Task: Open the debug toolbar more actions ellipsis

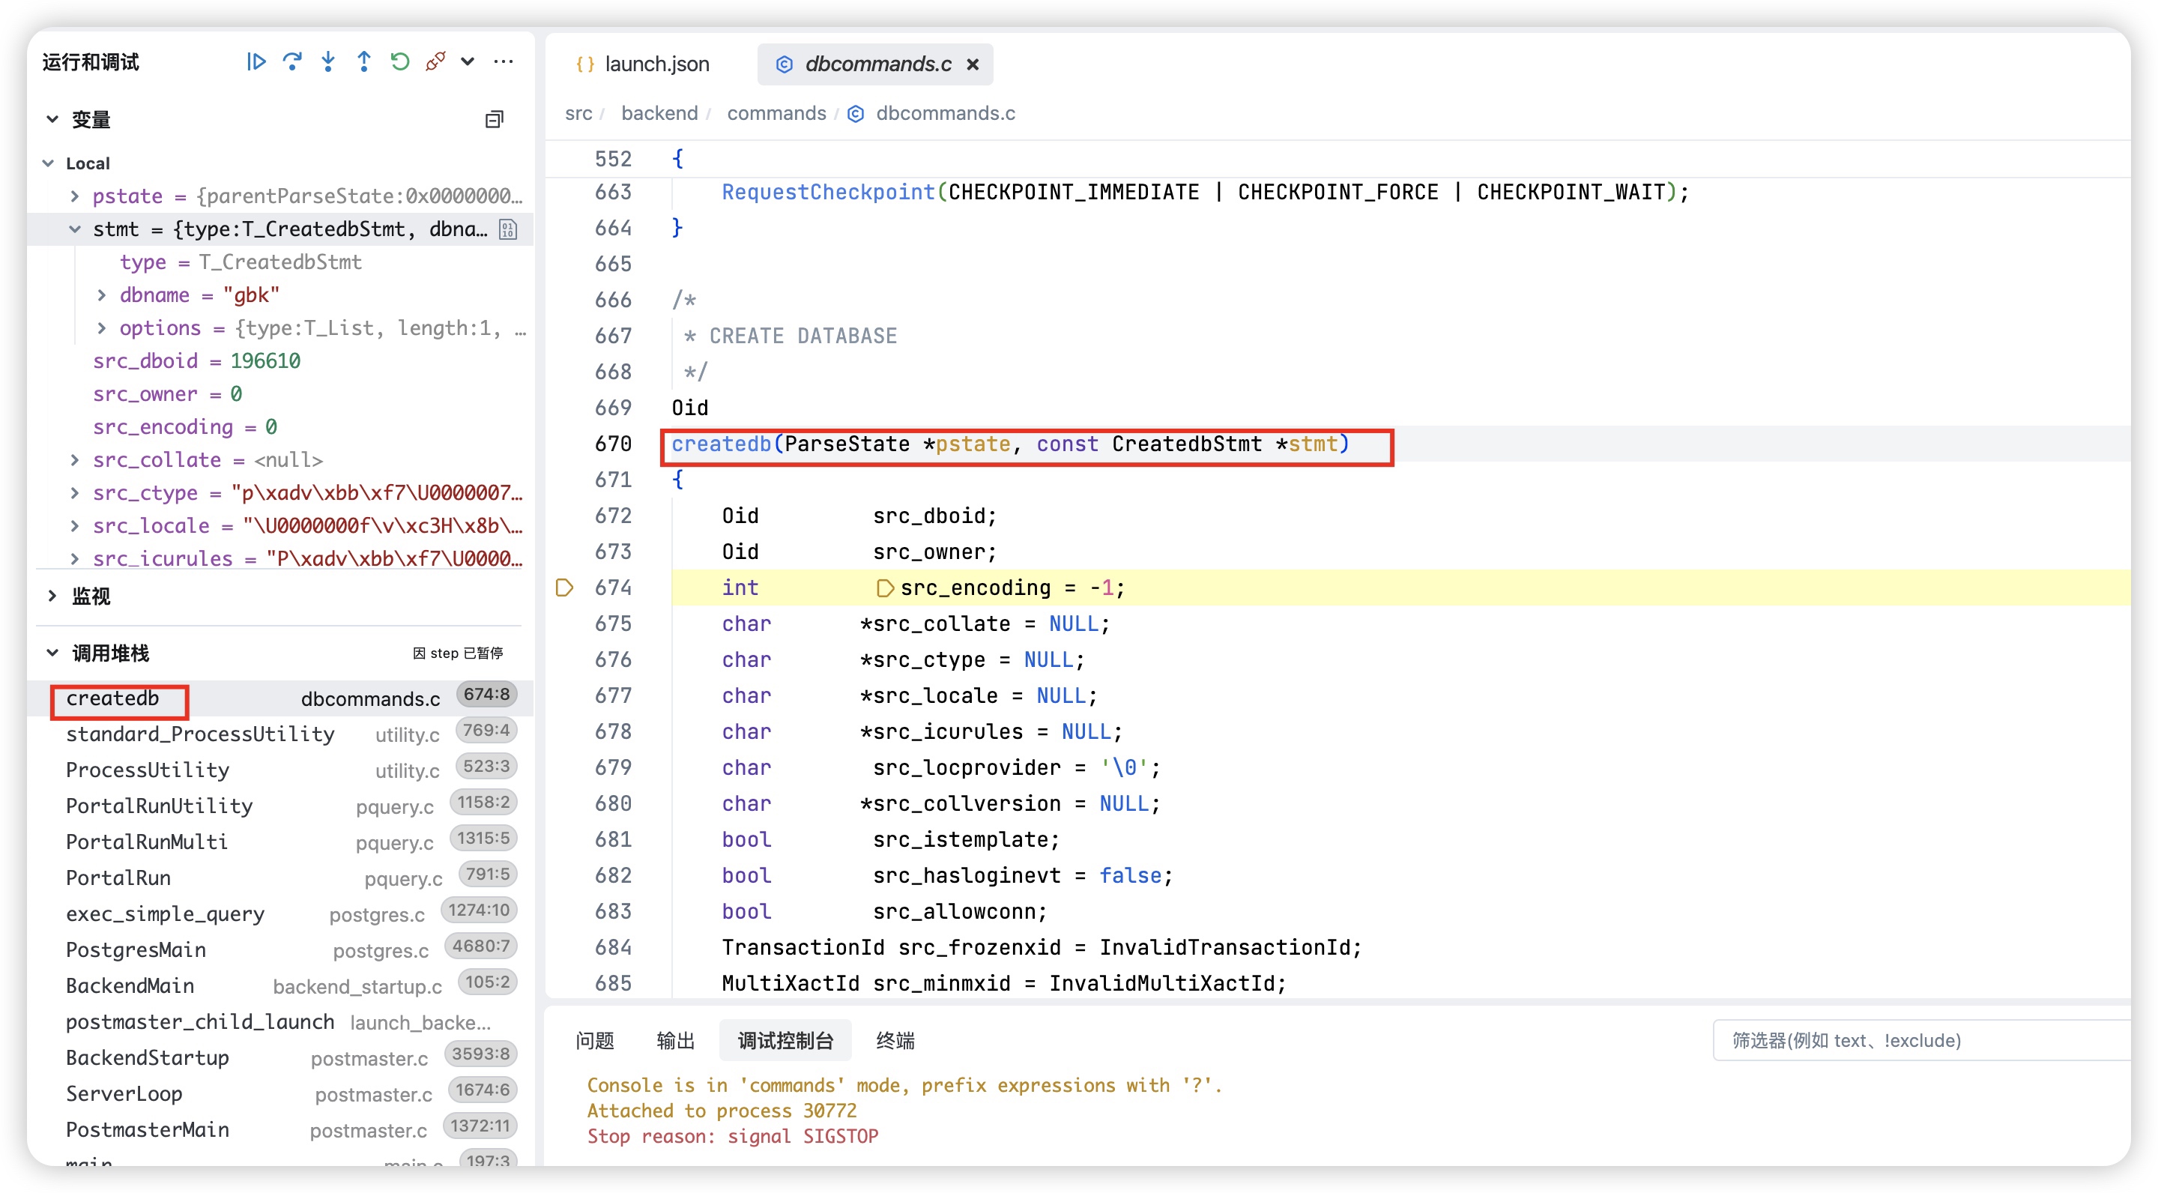Action: pyautogui.click(x=504, y=61)
